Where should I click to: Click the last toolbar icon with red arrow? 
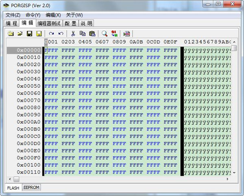126,33
